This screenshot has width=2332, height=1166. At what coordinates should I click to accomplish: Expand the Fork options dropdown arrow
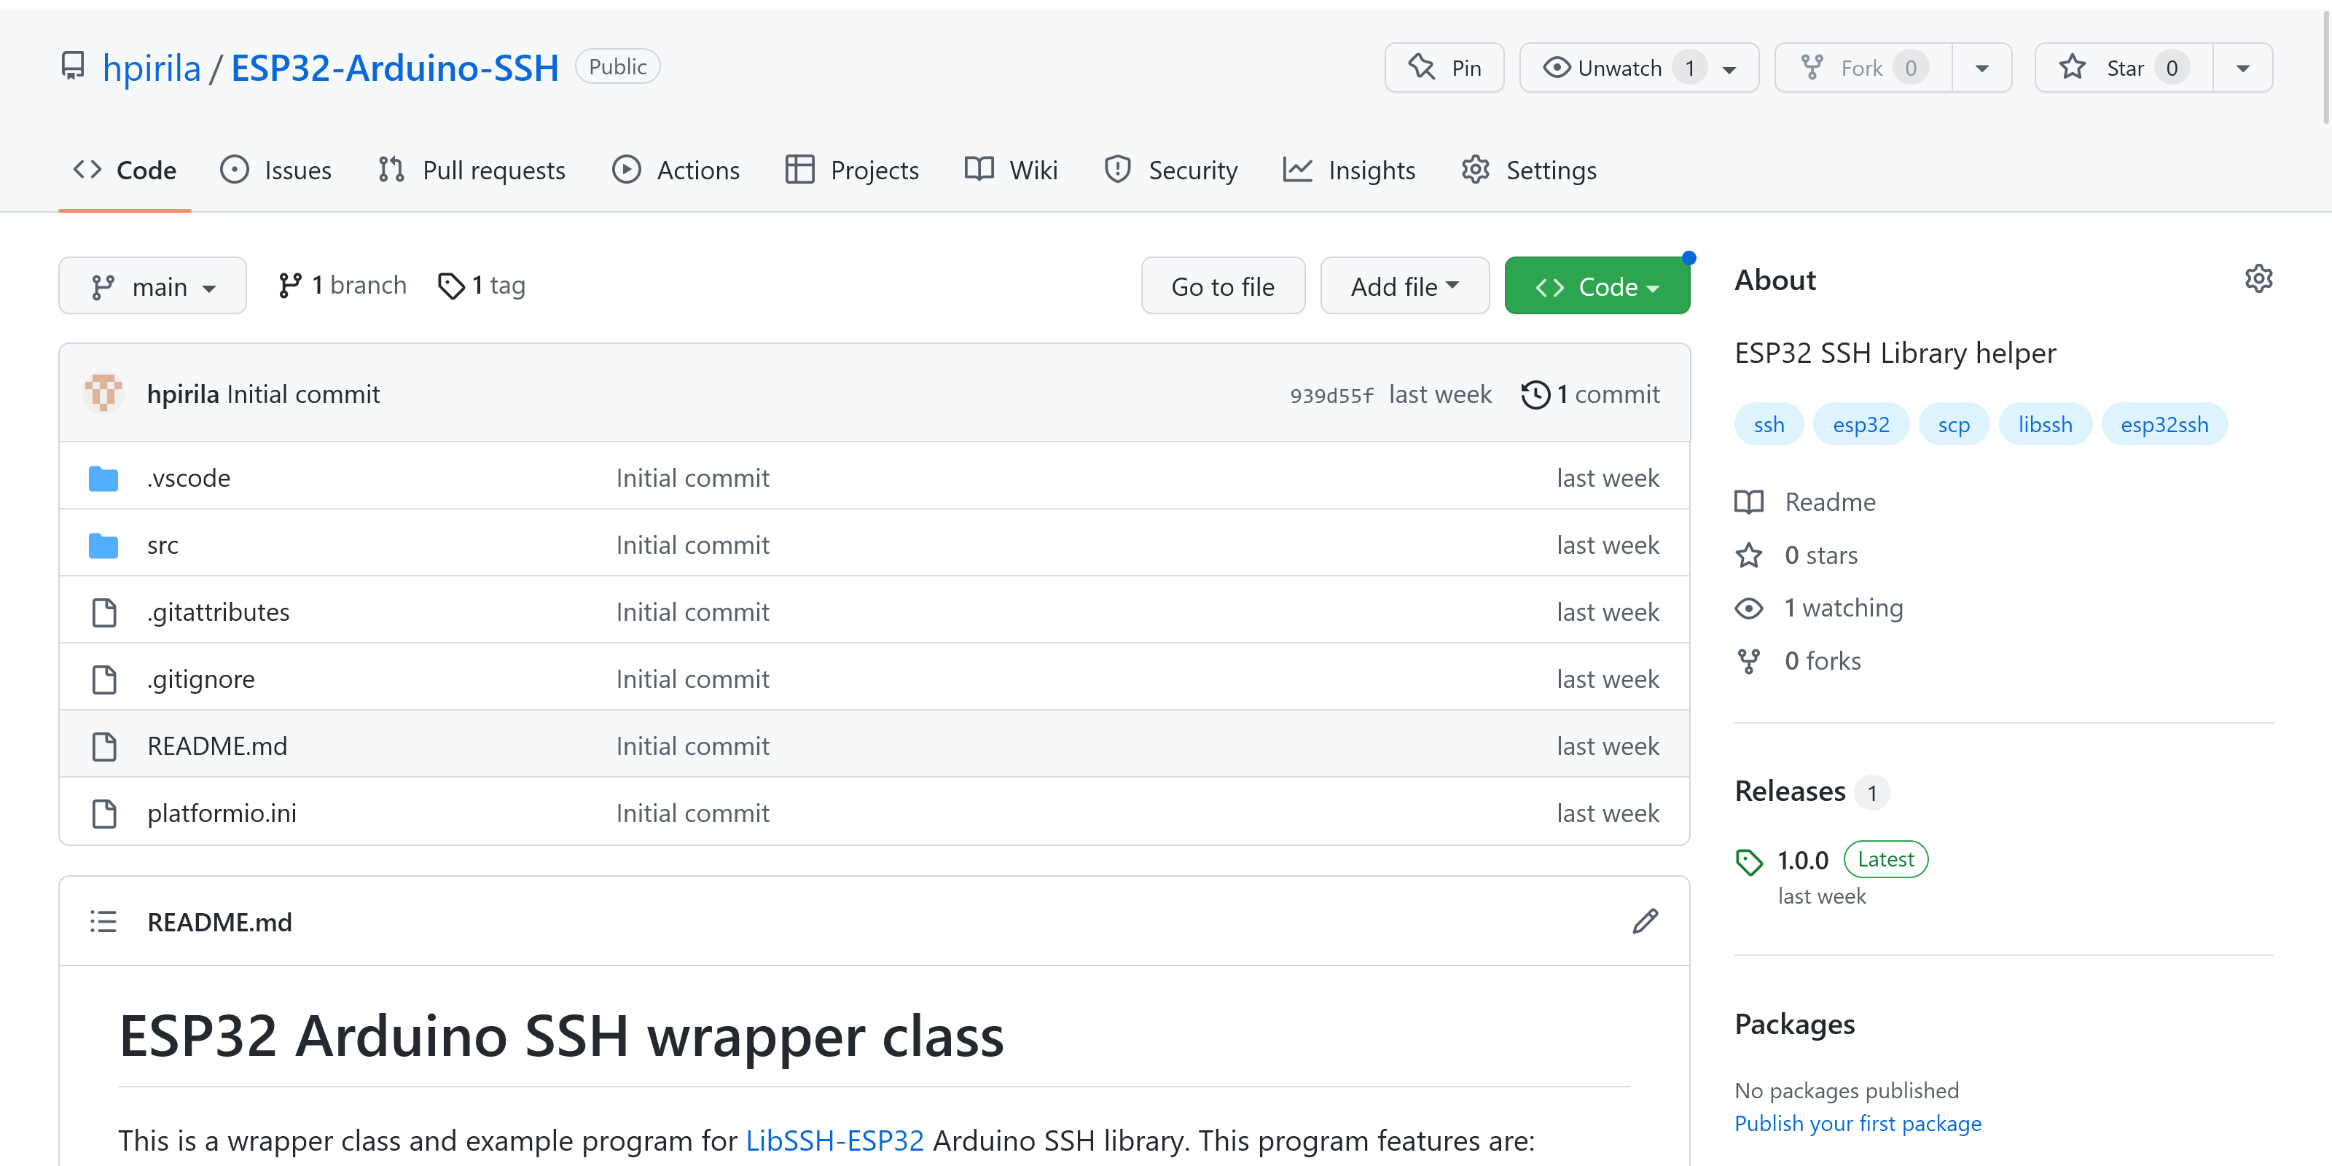click(x=1981, y=68)
